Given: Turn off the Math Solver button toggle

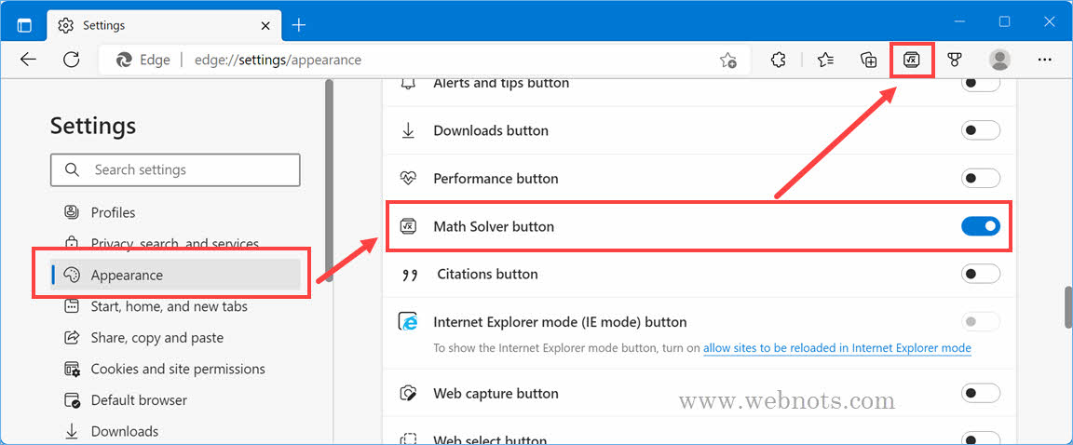Looking at the screenshot, I should click(980, 226).
